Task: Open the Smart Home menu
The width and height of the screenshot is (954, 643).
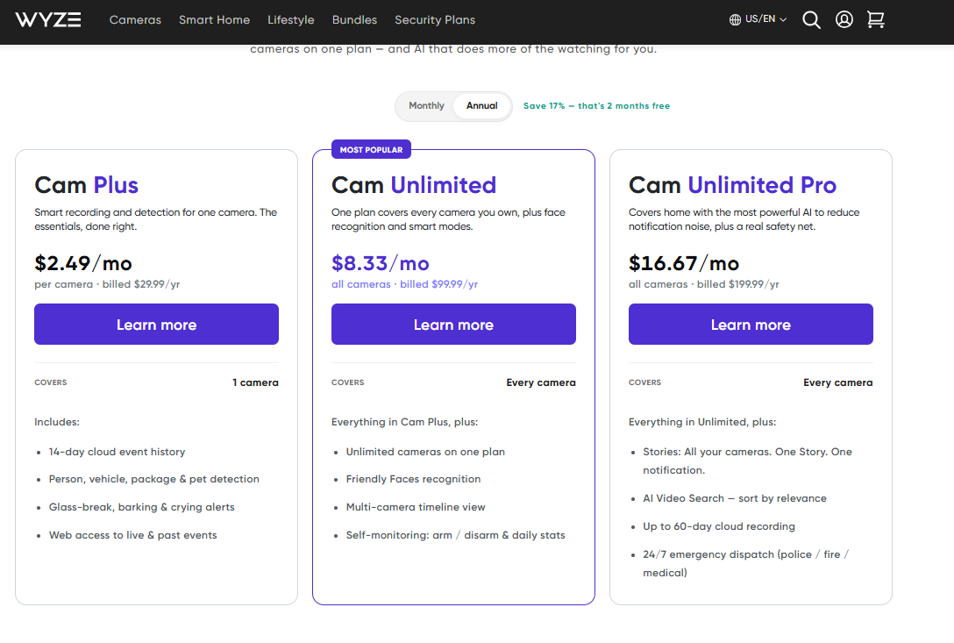Action: point(214,19)
